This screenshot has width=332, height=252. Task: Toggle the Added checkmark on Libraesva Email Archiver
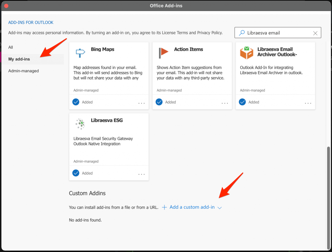pyautogui.click(x=242, y=102)
